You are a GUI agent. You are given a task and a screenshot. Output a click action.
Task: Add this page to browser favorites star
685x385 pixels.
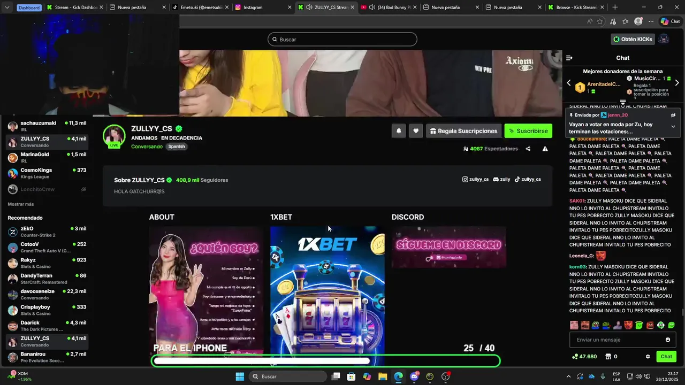(599, 21)
